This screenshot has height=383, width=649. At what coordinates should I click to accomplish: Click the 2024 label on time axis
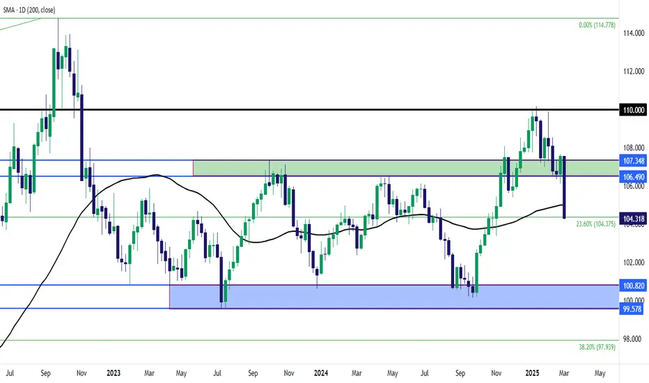(321, 373)
